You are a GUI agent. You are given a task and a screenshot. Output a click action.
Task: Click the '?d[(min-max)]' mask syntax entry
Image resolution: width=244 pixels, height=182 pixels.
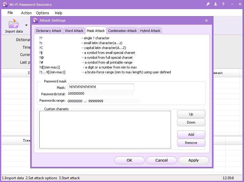coord(49,67)
